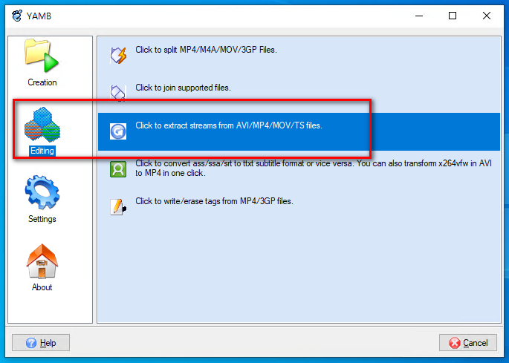Viewport: 509px width, 363px height.
Task: Click the Creation label
Action: tap(42, 82)
